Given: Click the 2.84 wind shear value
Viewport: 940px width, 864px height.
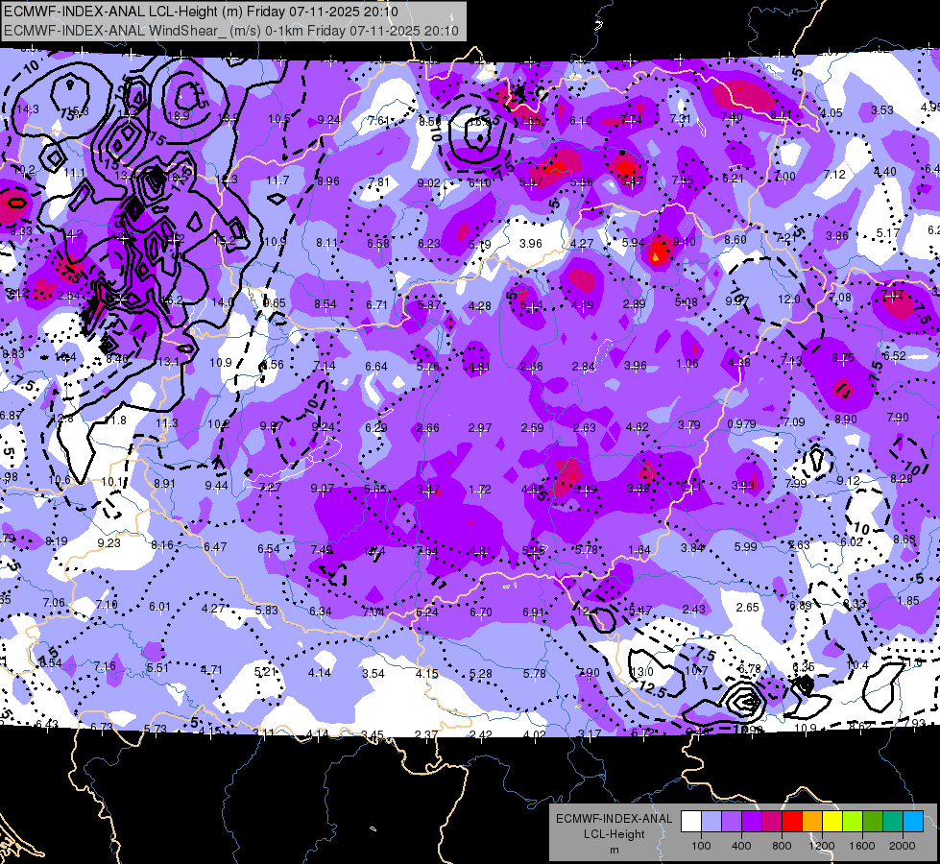Looking at the screenshot, I should (x=584, y=367).
